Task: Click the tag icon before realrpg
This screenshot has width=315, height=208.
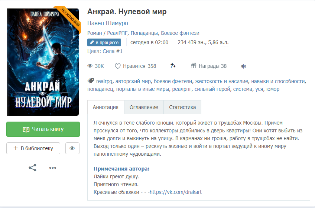Action: 91,81
